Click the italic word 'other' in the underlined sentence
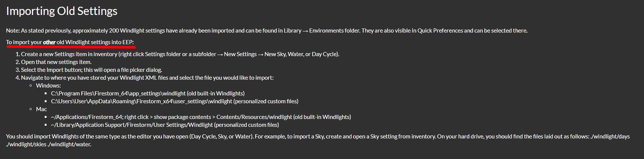This screenshot has width=644, height=159. pos(49,42)
